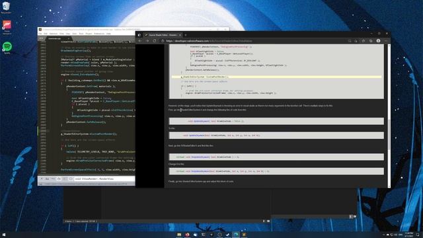423x238 pixels.
Task: Go back in the browser
Action: click(x=140, y=41)
